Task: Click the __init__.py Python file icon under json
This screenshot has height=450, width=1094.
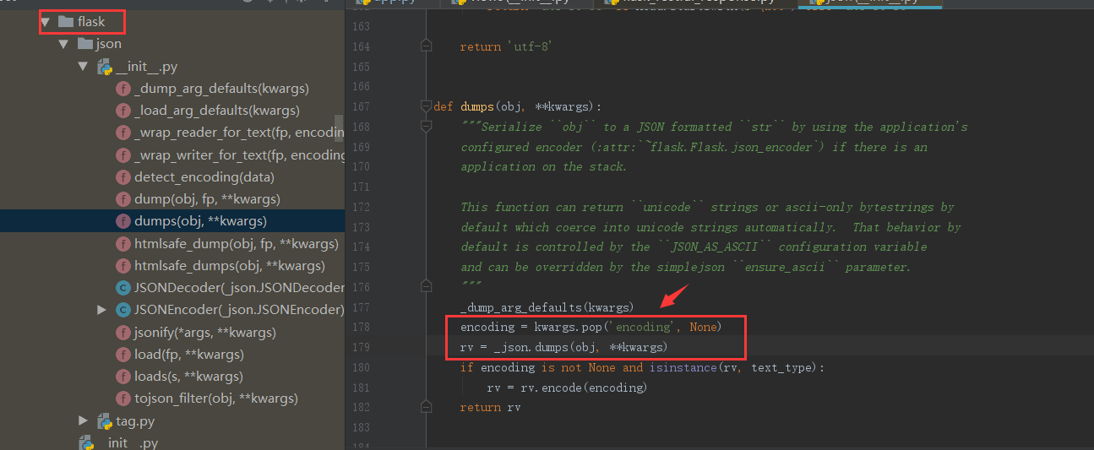Action: pyautogui.click(x=105, y=67)
